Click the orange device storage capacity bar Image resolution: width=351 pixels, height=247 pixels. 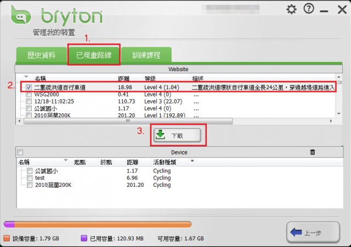pos(103,225)
